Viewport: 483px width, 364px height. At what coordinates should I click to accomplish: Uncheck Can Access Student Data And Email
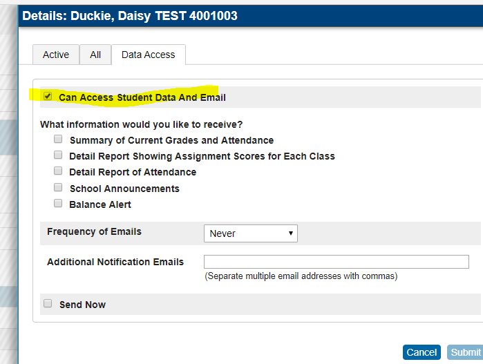point(48,97)
